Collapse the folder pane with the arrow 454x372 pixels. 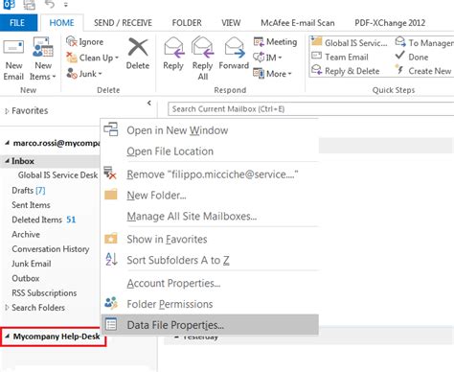coord(149,103)
